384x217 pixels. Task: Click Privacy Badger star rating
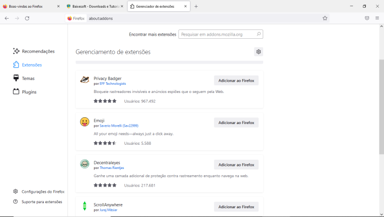(105, 101)
